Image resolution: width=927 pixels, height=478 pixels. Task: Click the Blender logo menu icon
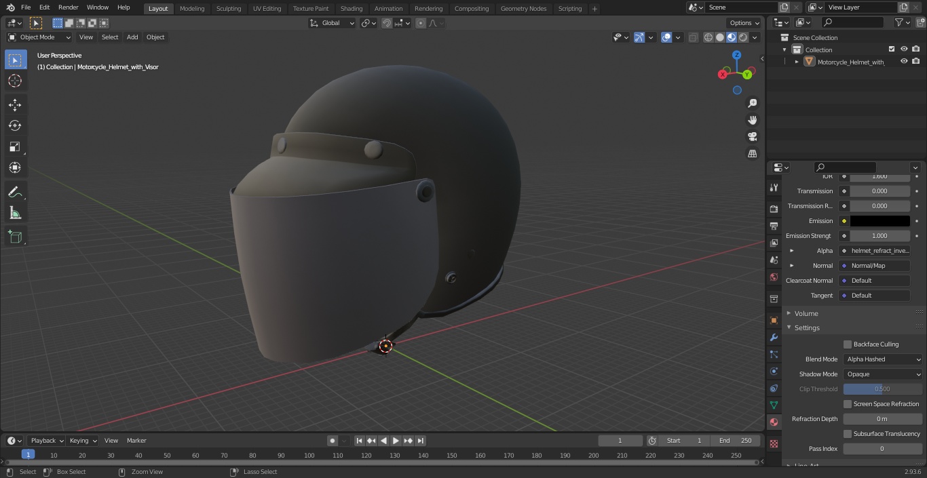coord(10,7)
